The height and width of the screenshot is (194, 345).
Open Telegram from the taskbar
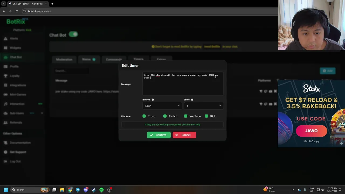click(x=78, y=190)
